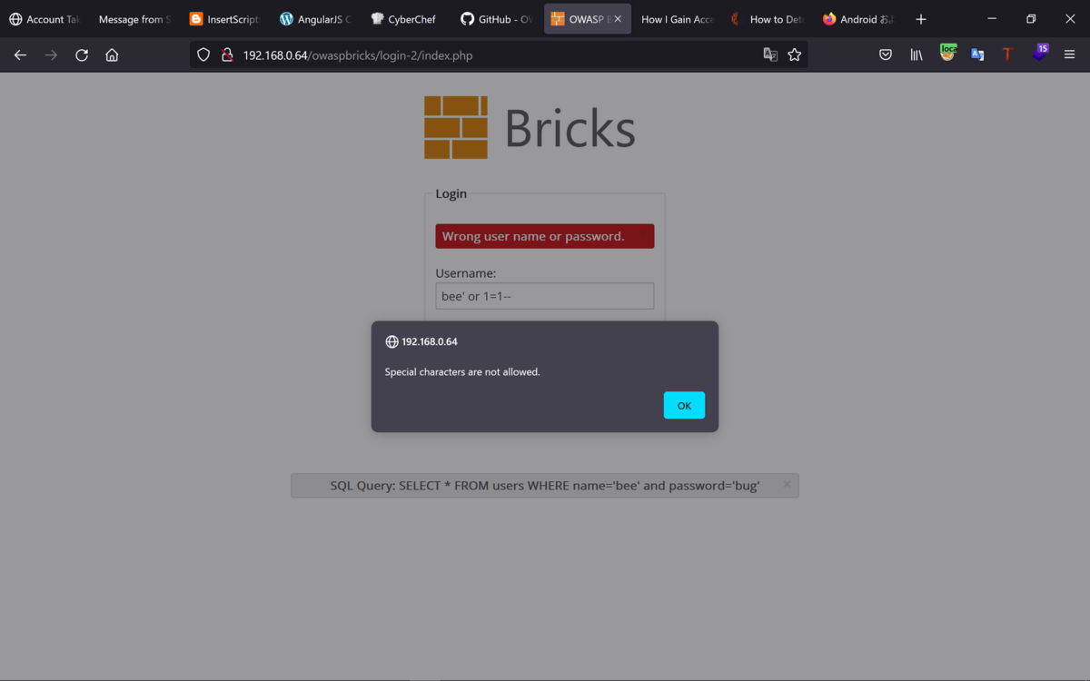Click the 'Special characters are not allowed.' text
Screen dimensions: 1090x681
pyautogui.click(x=462, y=372)
